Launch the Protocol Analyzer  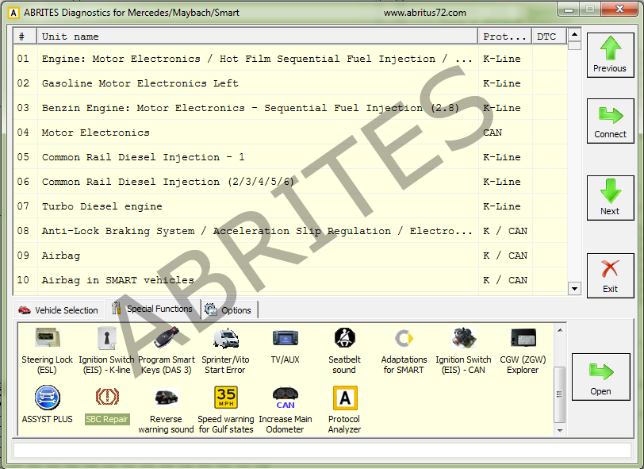coord(344,410)
